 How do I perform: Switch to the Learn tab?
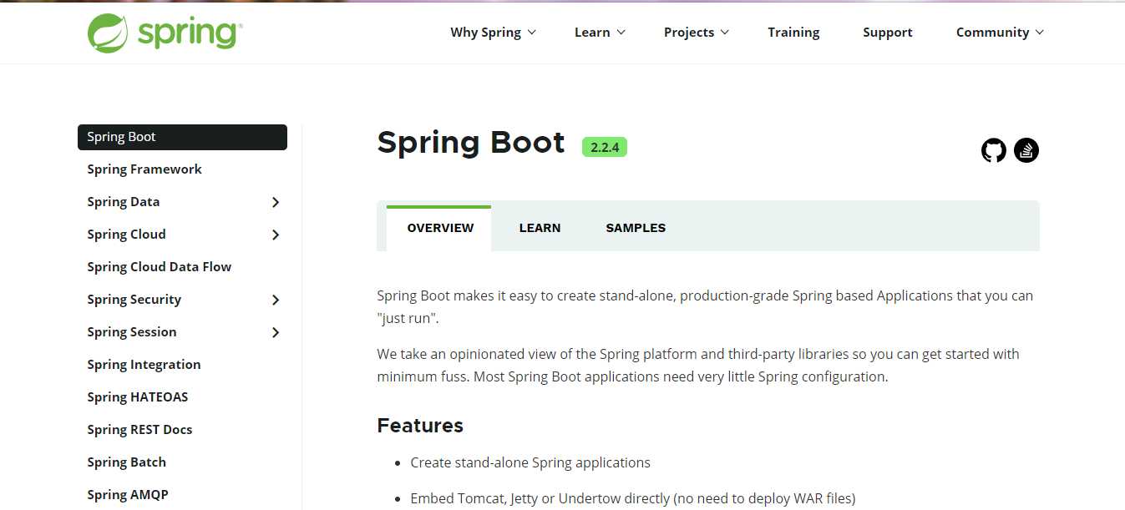tap(540, 228)
